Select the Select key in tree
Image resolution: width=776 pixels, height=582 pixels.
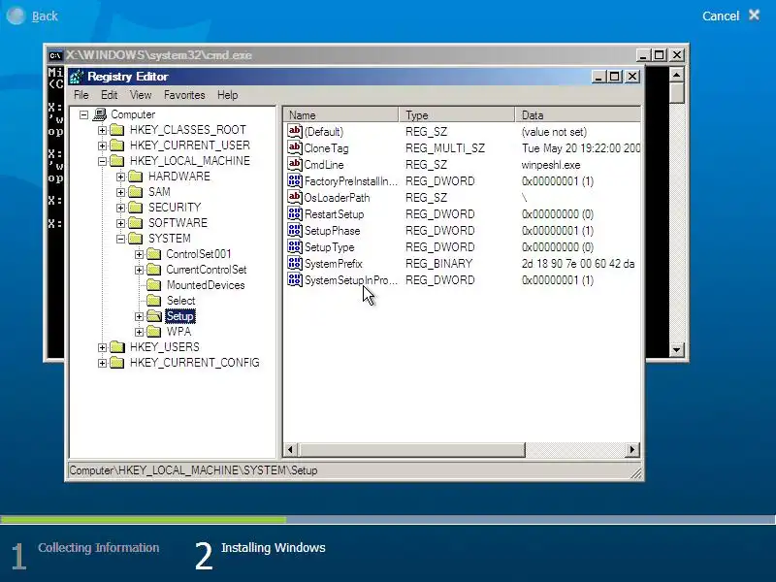[x=180, y=301]
